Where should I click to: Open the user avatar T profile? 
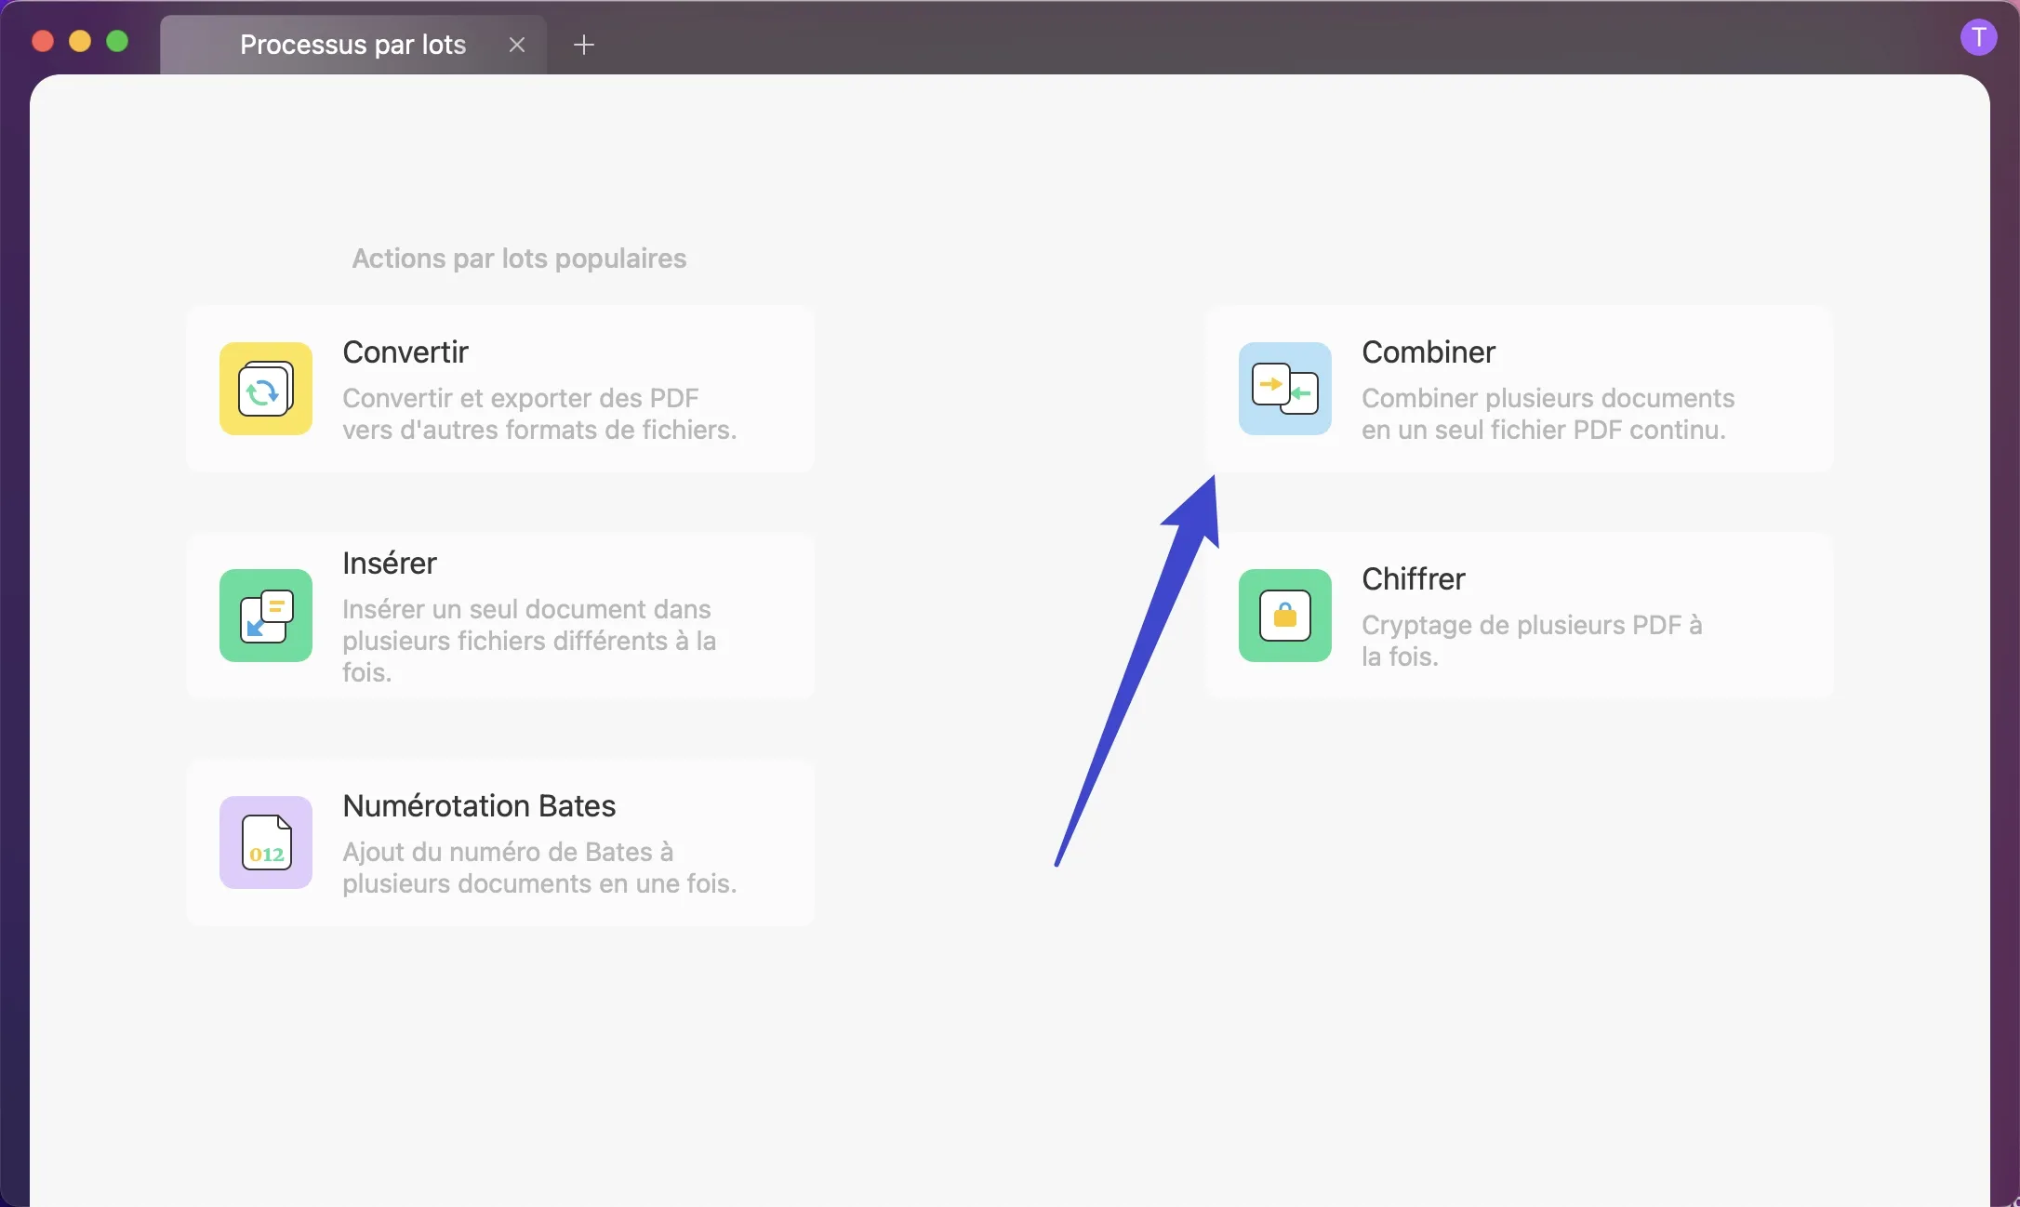1978,38
